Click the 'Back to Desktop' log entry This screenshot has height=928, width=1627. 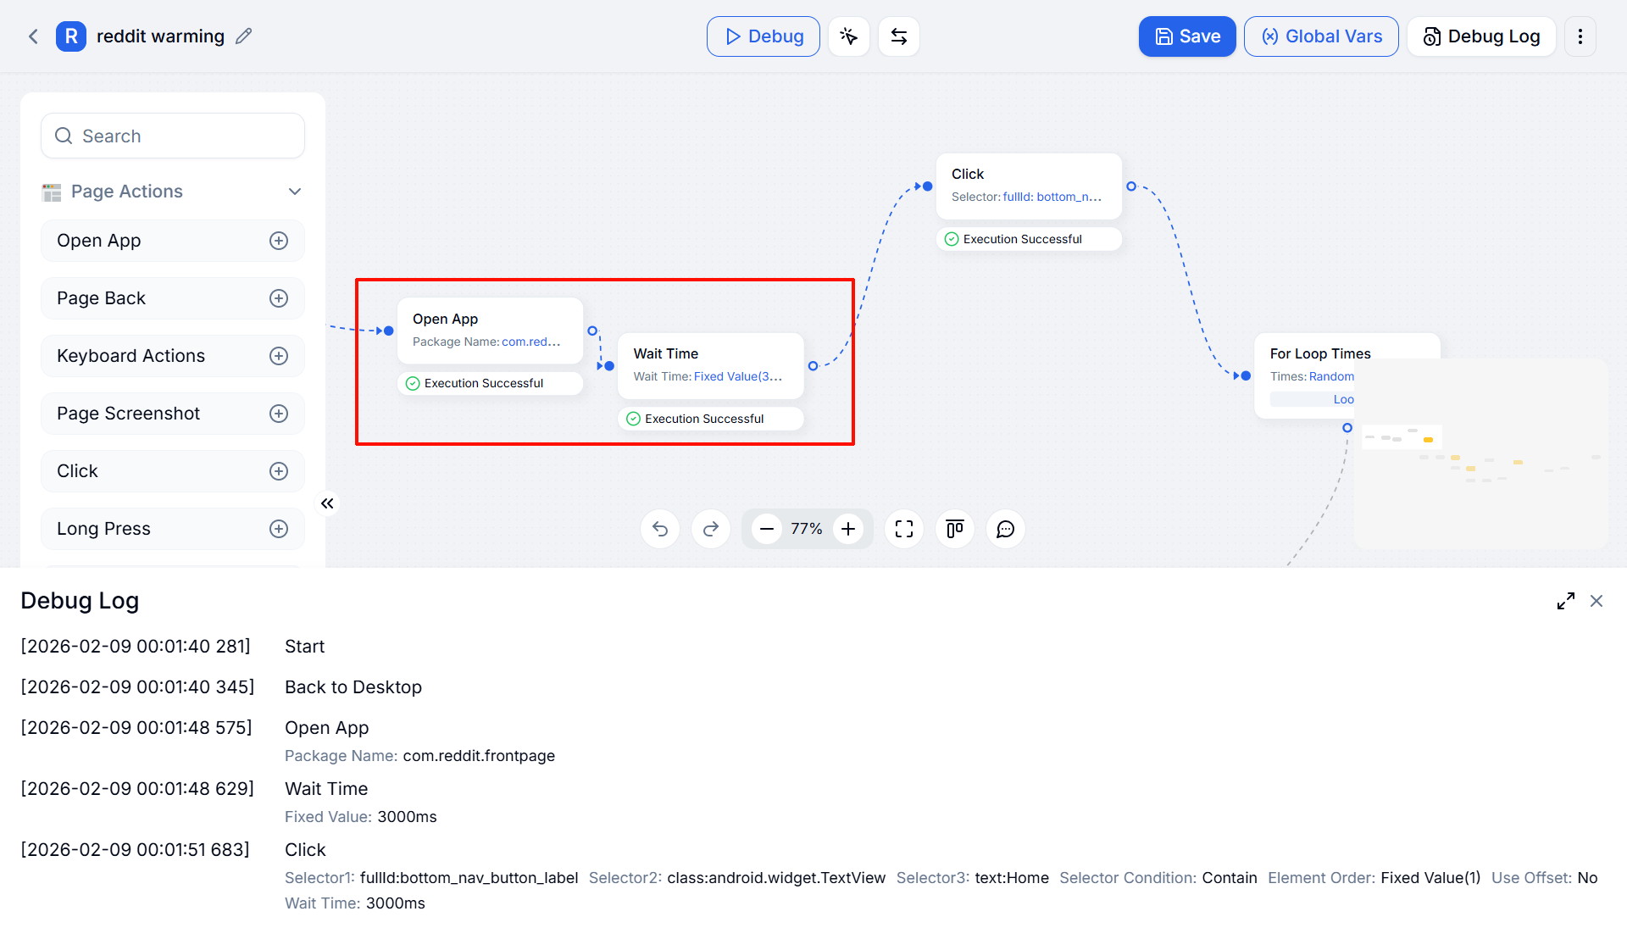[x=353, y=687]
